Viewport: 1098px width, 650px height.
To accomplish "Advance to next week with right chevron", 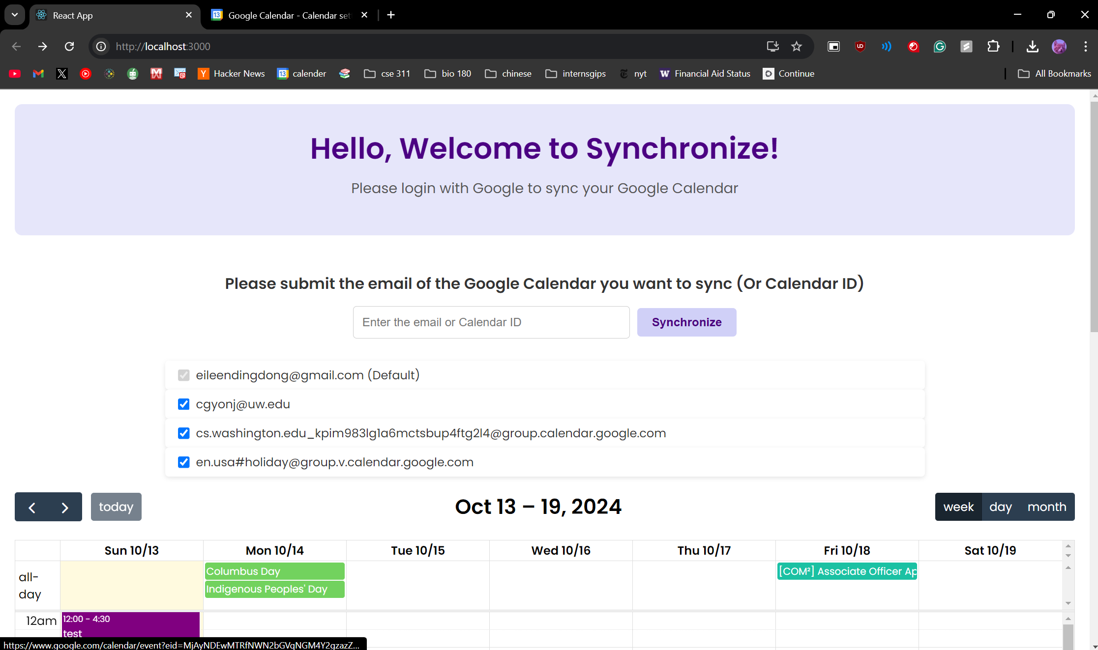I will tap(64, 507).
